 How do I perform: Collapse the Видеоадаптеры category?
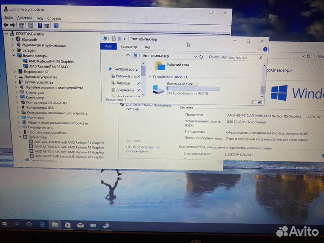(x=13, y=55)
